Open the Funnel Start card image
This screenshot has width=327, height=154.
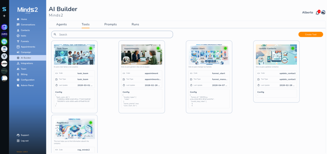tap(209, 55)
